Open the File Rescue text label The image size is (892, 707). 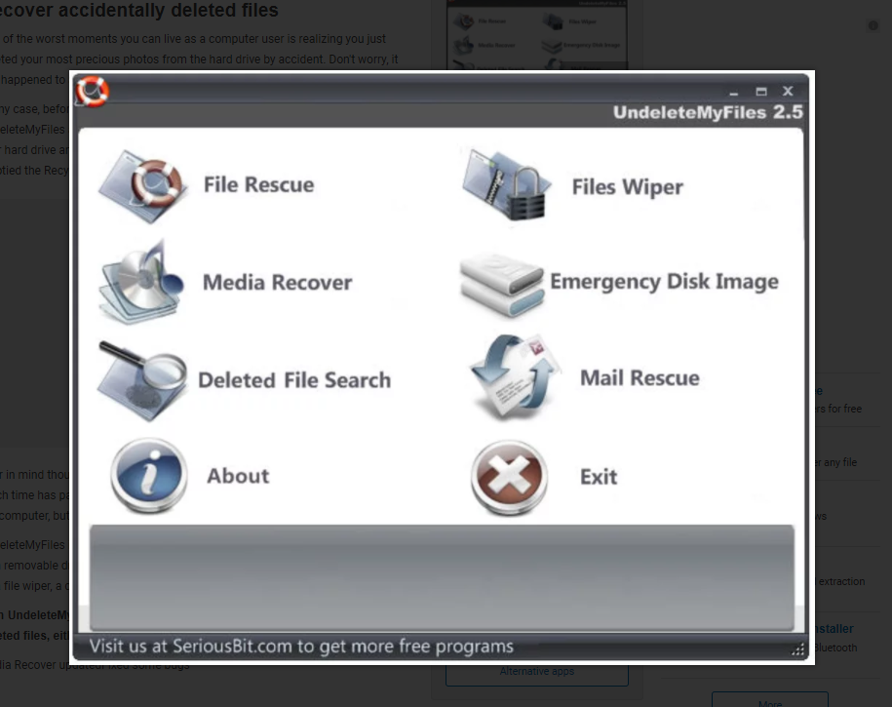(x=259, y=185)
